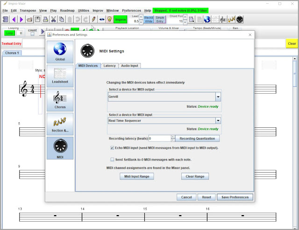
Task: Click the purple left arrow toolbar icon
Action: (x=14, y=20)
